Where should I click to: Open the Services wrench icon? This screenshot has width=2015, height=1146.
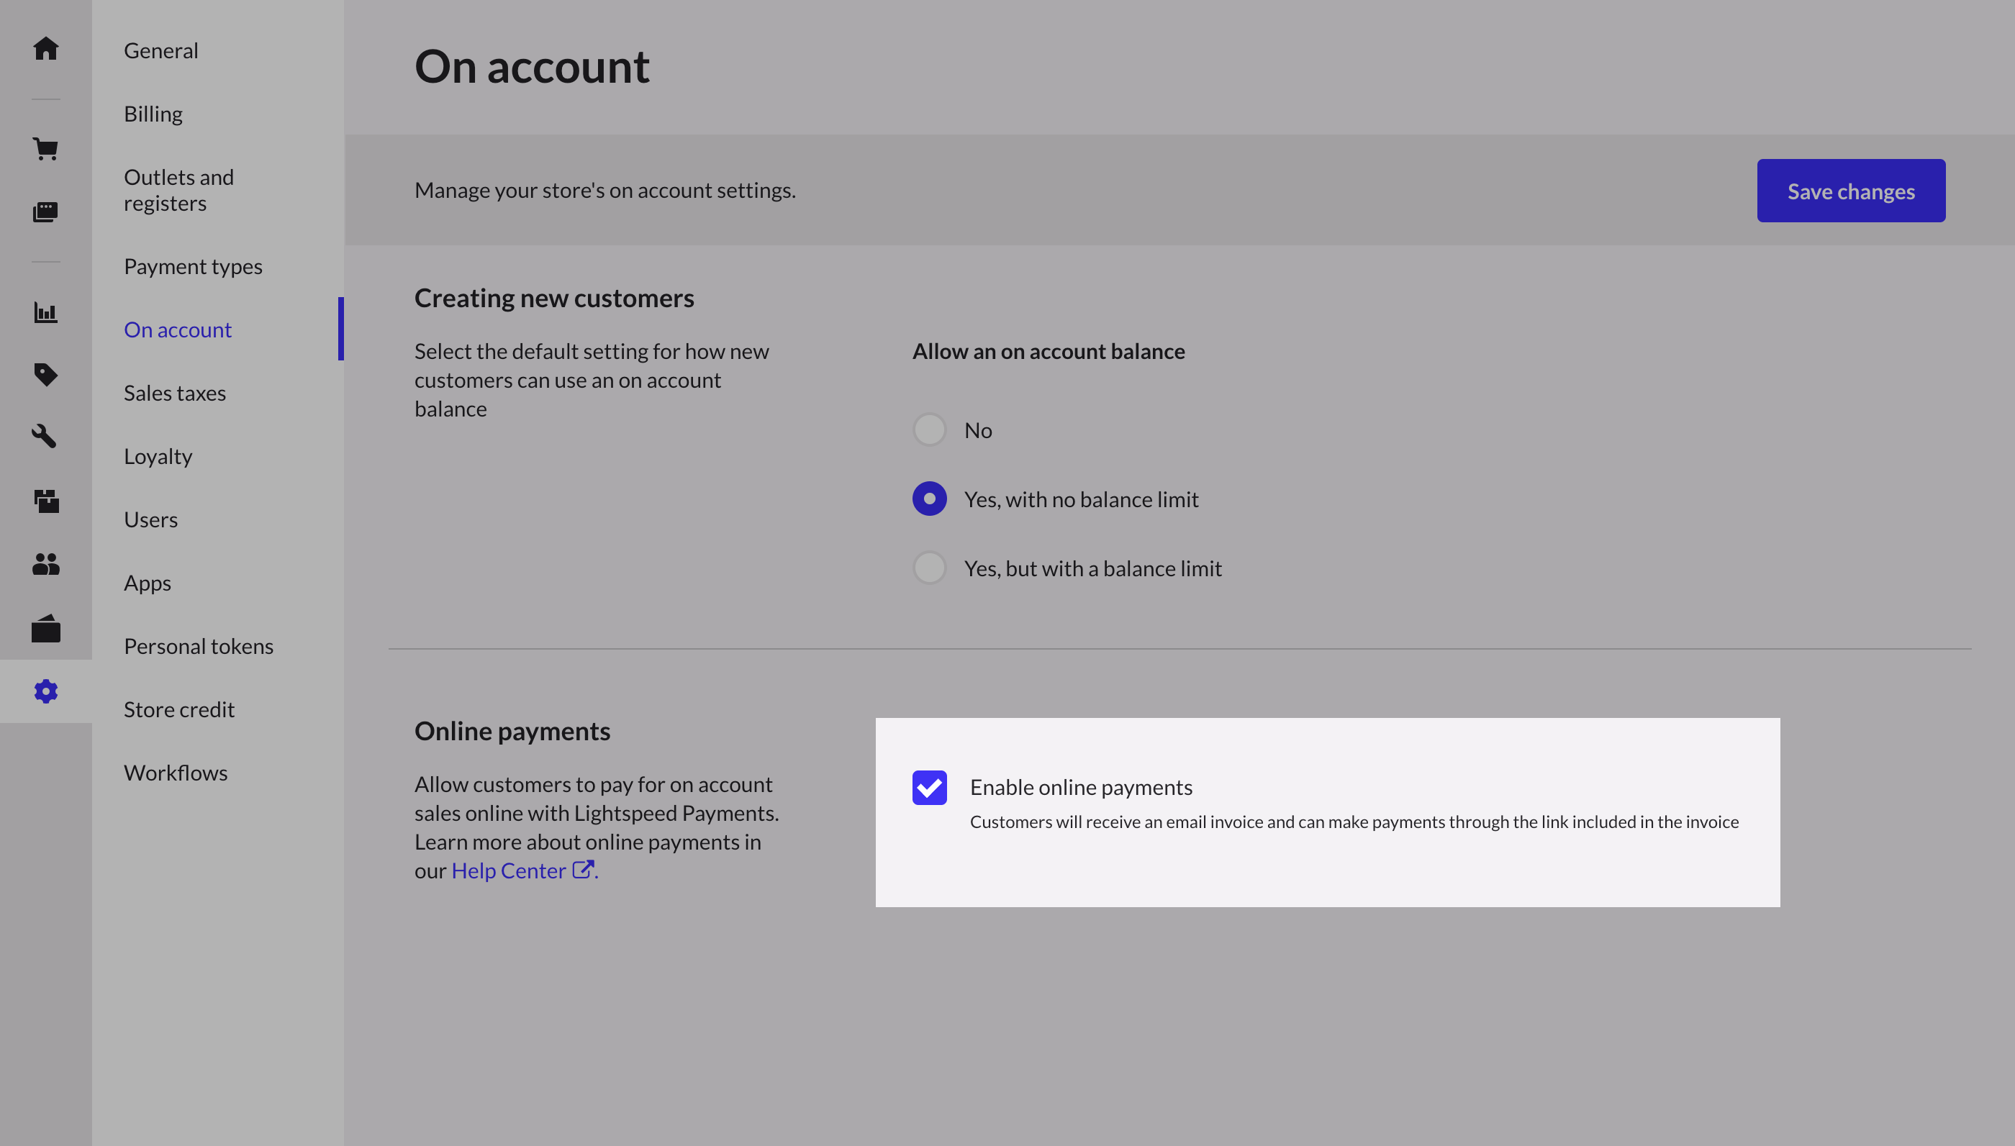pos(45,436)
